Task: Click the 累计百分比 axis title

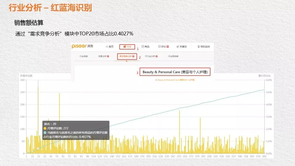Action: point(264,76)
